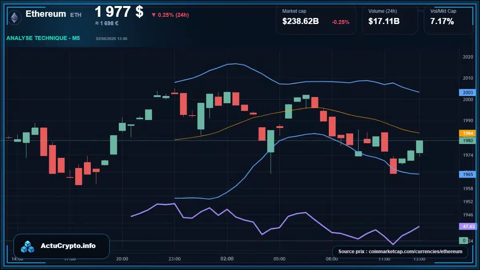Screen dimensions: 480x270
Task: Click the 1946 price axis label
Action: click(468, 215)
